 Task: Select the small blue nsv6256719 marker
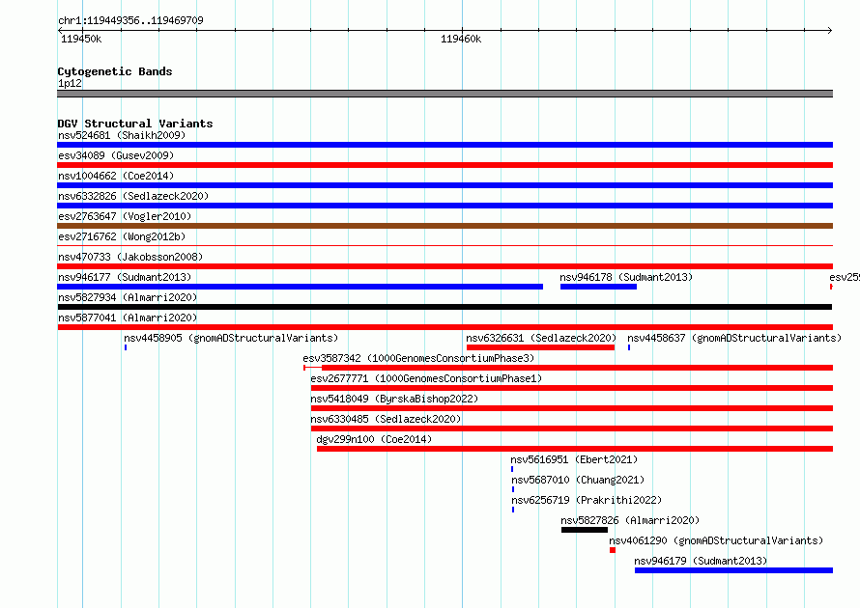[513, 510]
